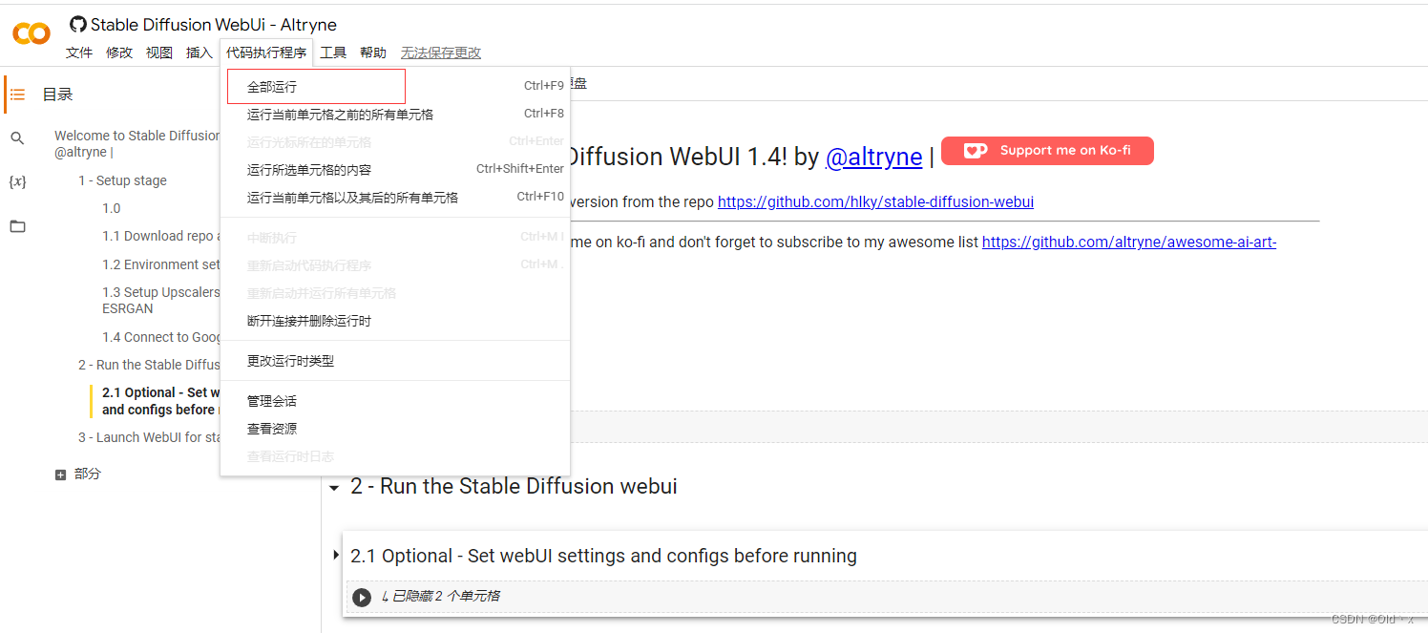Go to '1.3 Setup Upscalers' in contents
Image resolution: width=1428 pixels, height=633 pixels.
tap(160, 301)
